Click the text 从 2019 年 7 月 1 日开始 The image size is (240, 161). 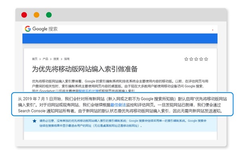40,99
